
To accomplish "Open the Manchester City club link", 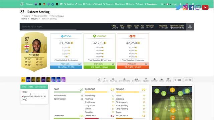I will [x=41, y=16].
